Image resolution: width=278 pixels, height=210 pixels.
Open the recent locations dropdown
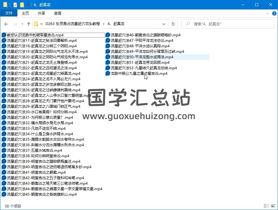[22, 24]
